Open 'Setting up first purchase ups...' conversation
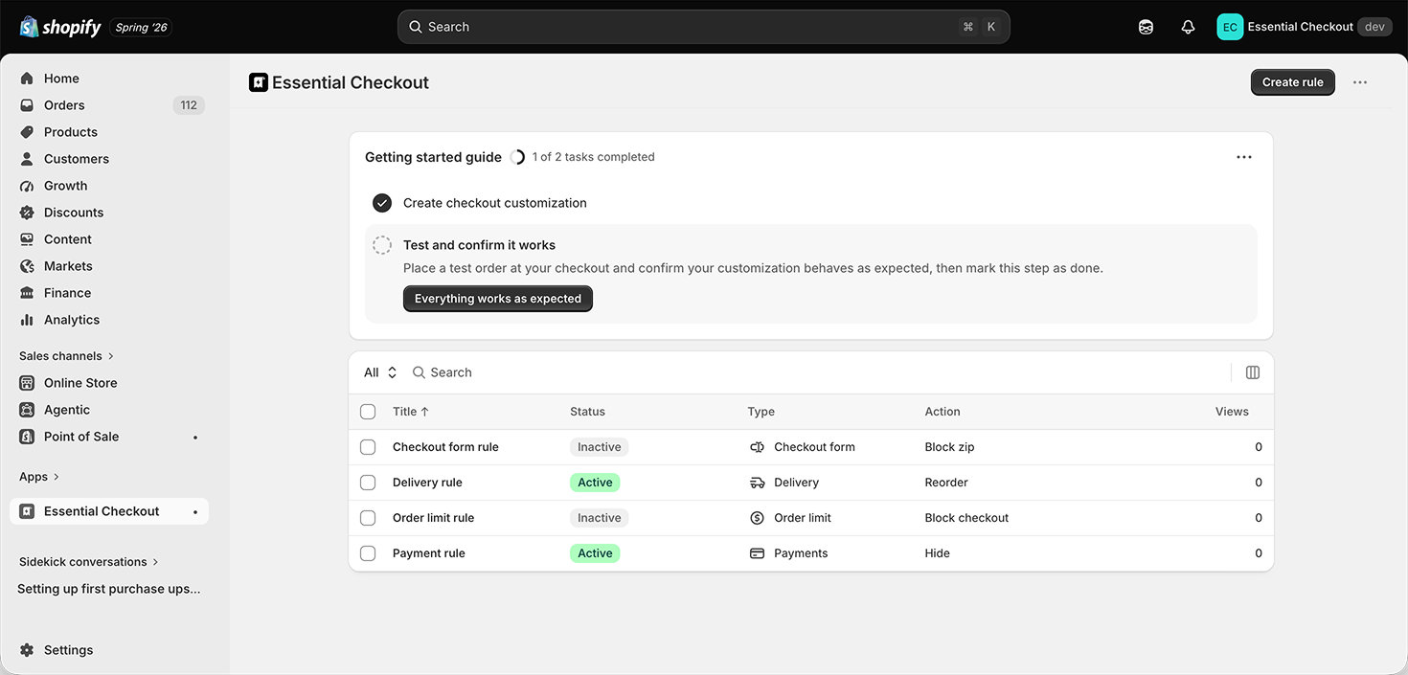This screenshot has width=1408, height=675. point(109,589)
